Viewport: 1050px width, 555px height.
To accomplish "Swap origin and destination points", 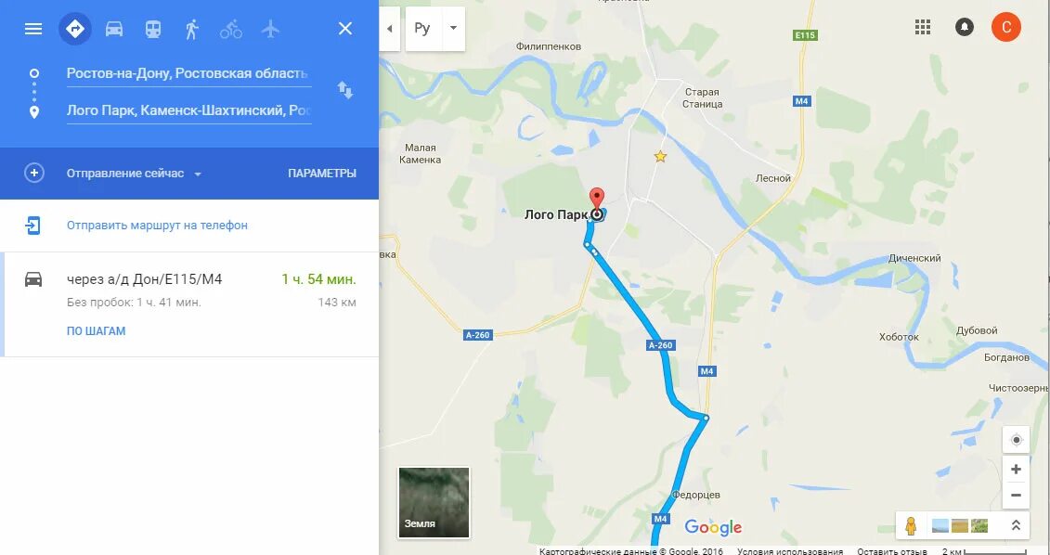I will point(344,90).
